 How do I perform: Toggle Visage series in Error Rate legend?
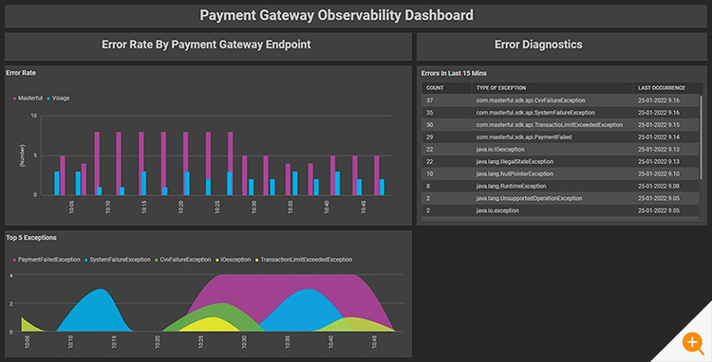pyautogui.click(x=58, y=98)
